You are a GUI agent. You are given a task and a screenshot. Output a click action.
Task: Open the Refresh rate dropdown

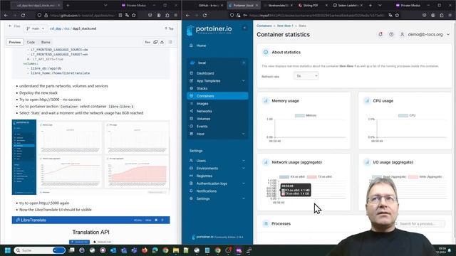[306, 76]
